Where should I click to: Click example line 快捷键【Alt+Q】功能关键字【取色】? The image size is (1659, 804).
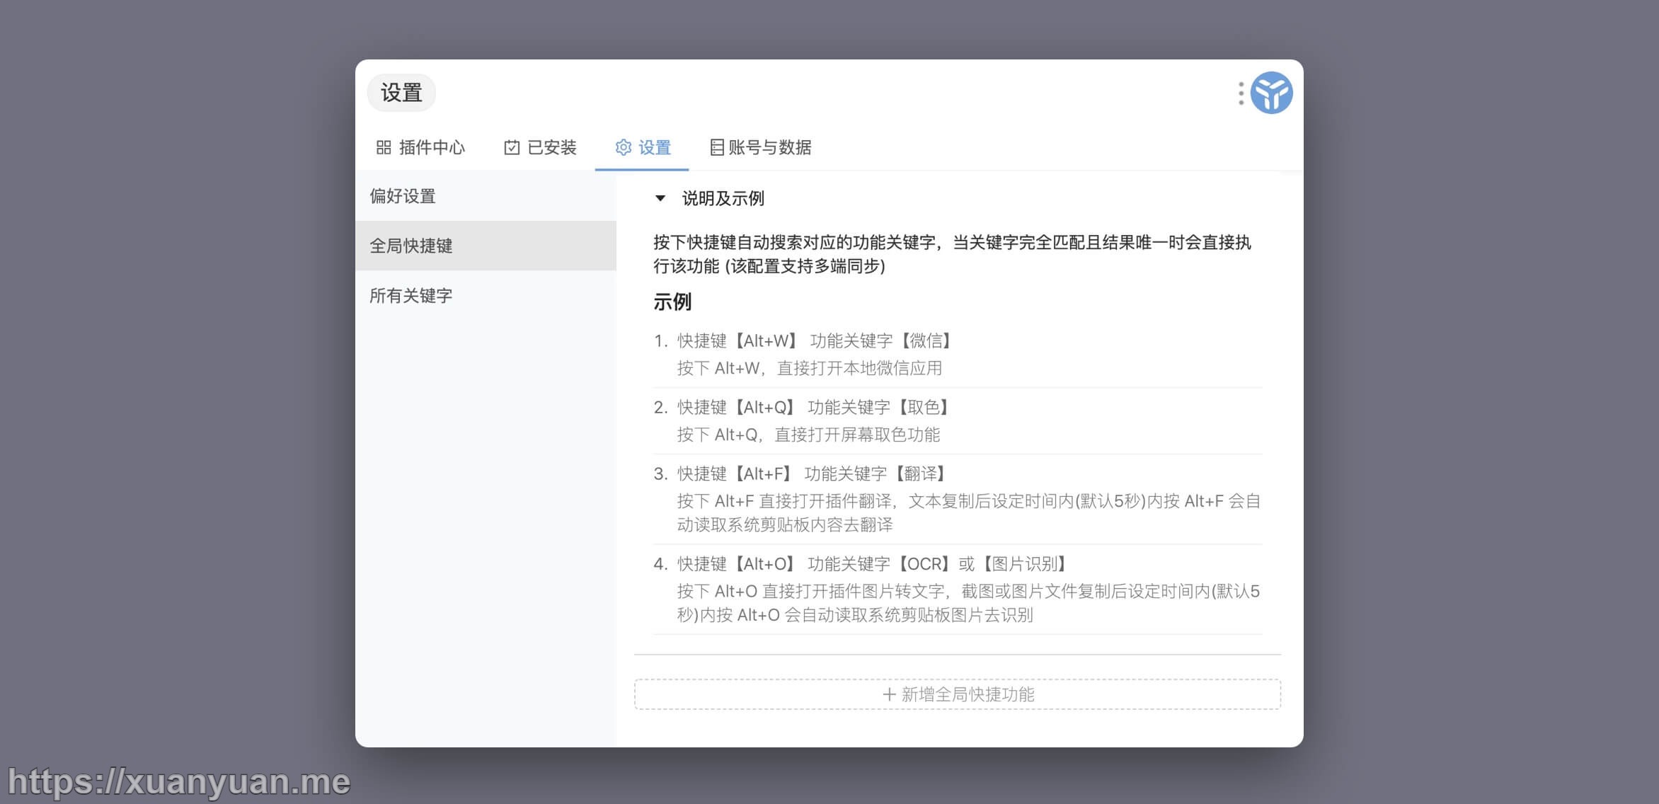pyautogui.click(x=813, y=408)
